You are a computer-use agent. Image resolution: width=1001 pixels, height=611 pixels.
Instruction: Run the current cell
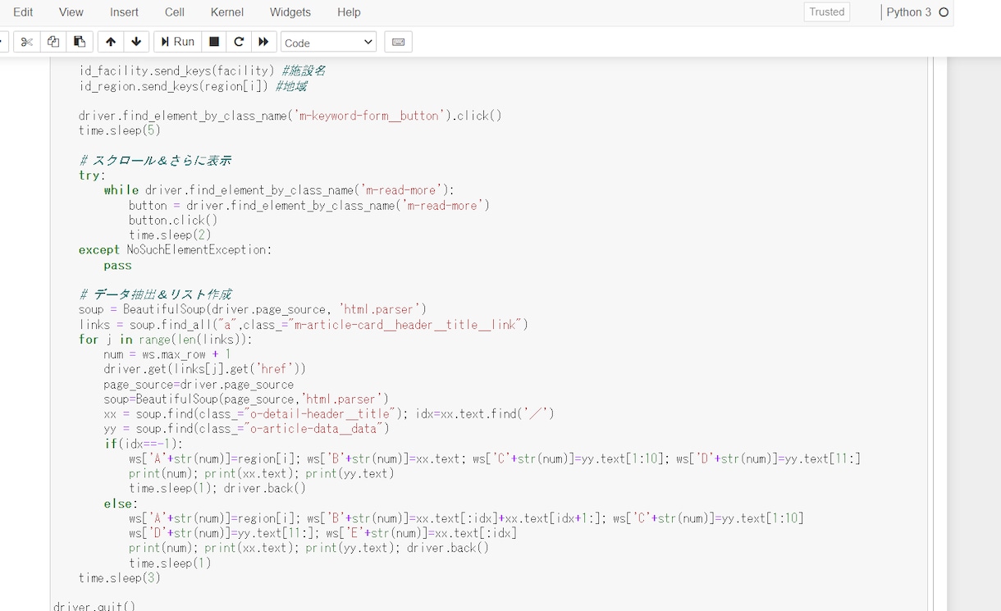pos(178,42)
